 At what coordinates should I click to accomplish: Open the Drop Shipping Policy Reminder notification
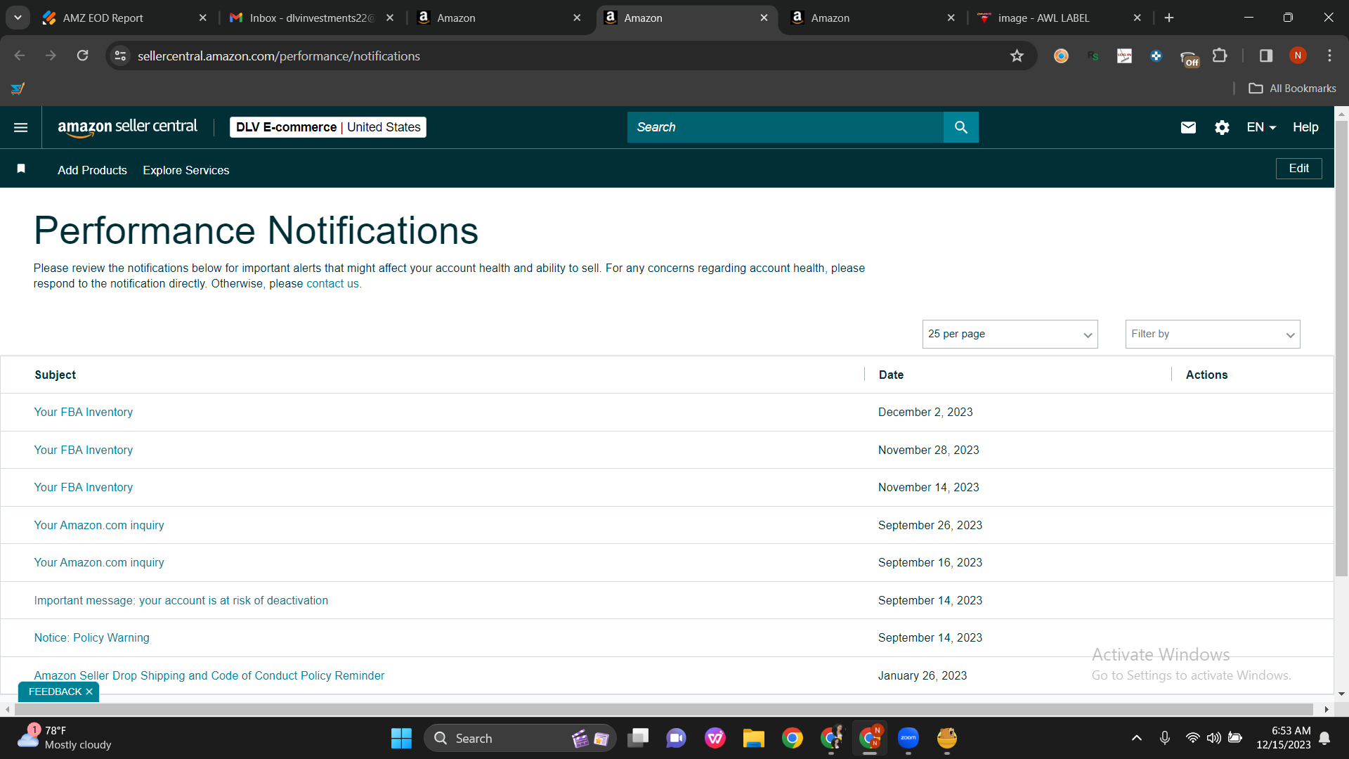point(209,675)
